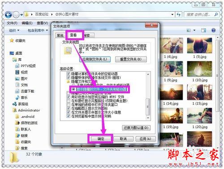The image size is (224, 169).
Task: Click the 应用(A) button
Action: tap(146, 139)
